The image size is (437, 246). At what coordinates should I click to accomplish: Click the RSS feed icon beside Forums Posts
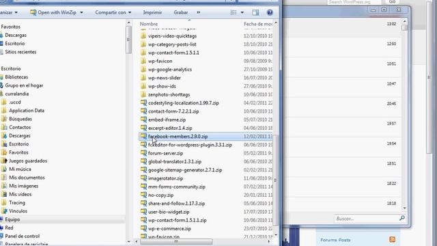393,239
